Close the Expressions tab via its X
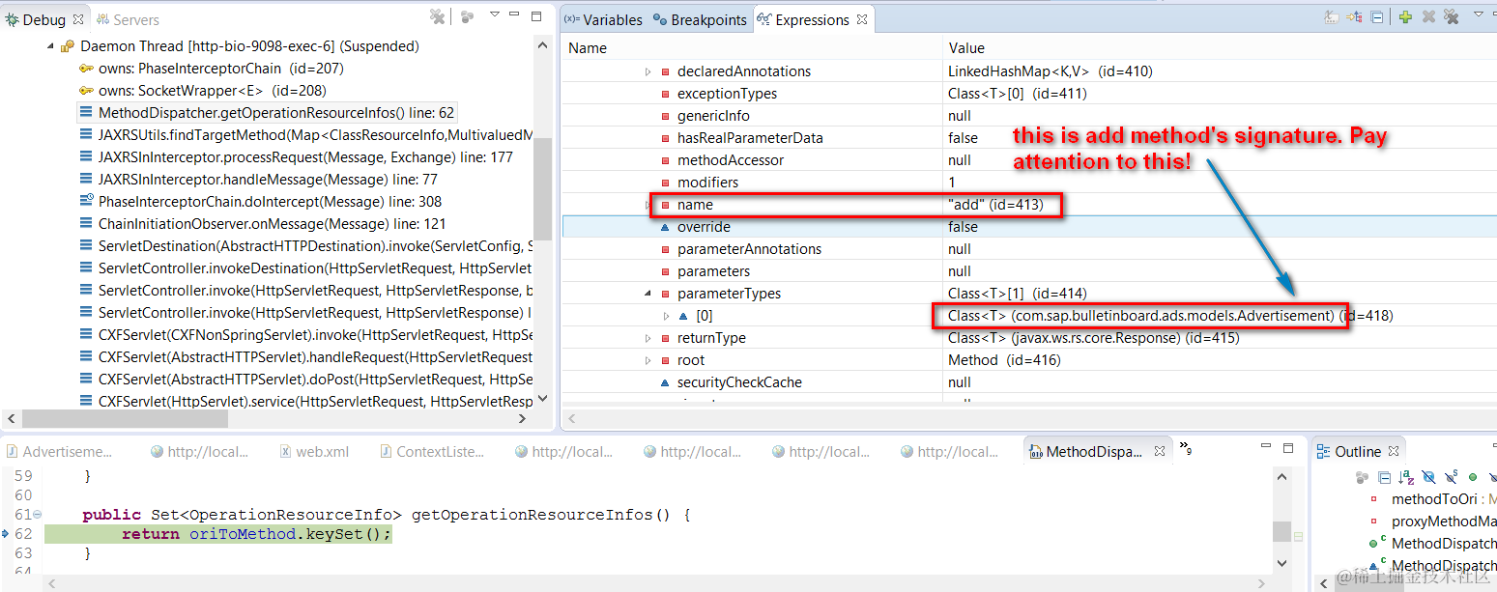The image size is (1497, 592). (x=862, y=18)
